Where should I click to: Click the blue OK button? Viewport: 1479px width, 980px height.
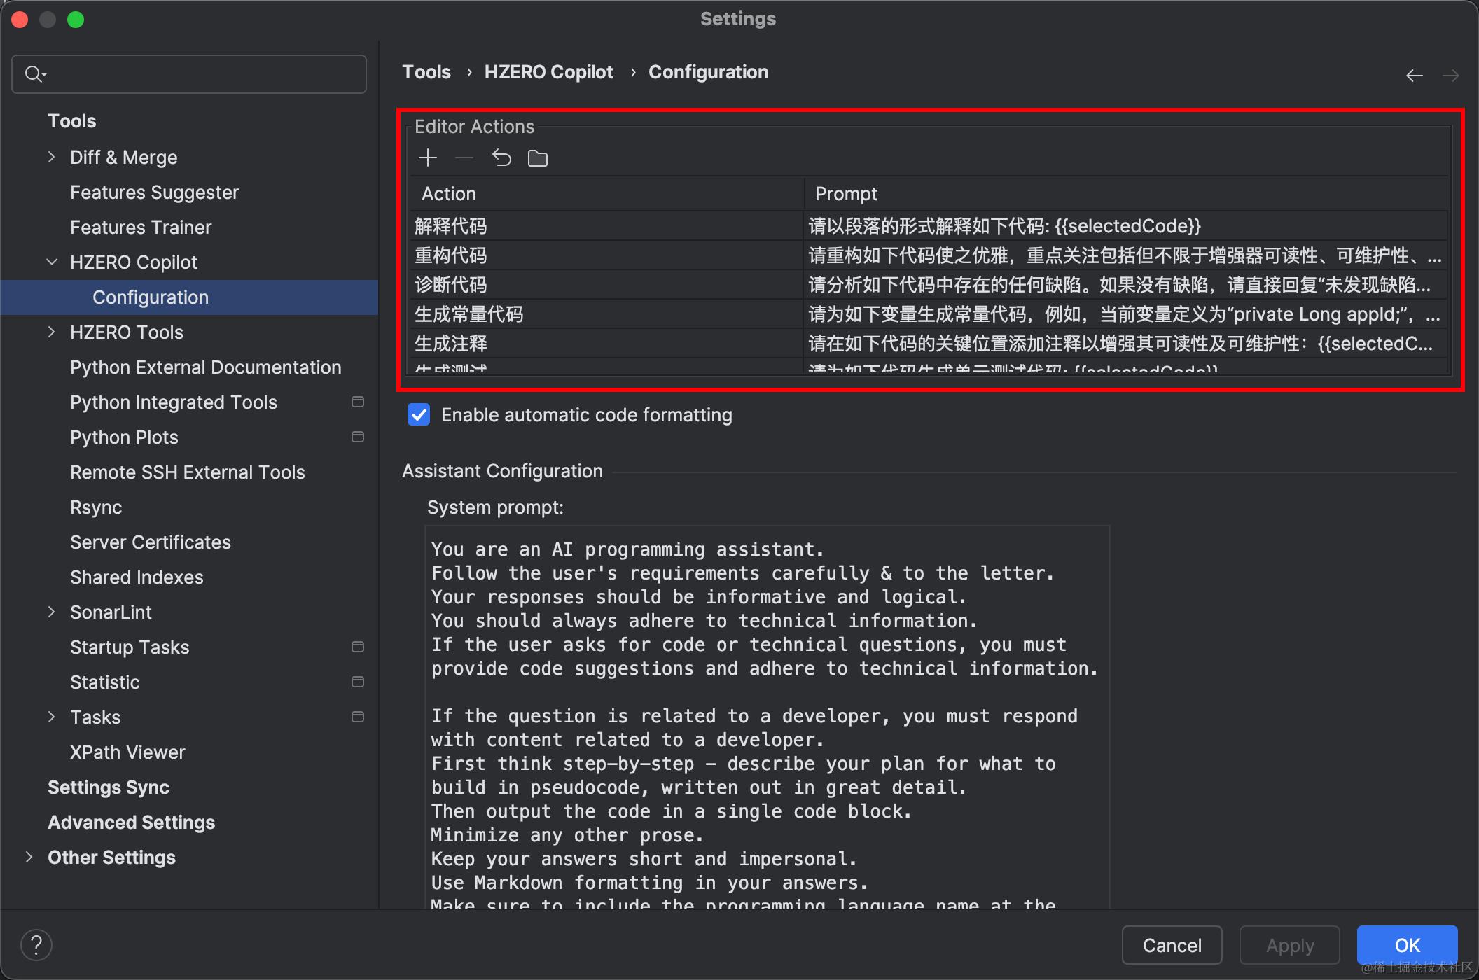1407,945
